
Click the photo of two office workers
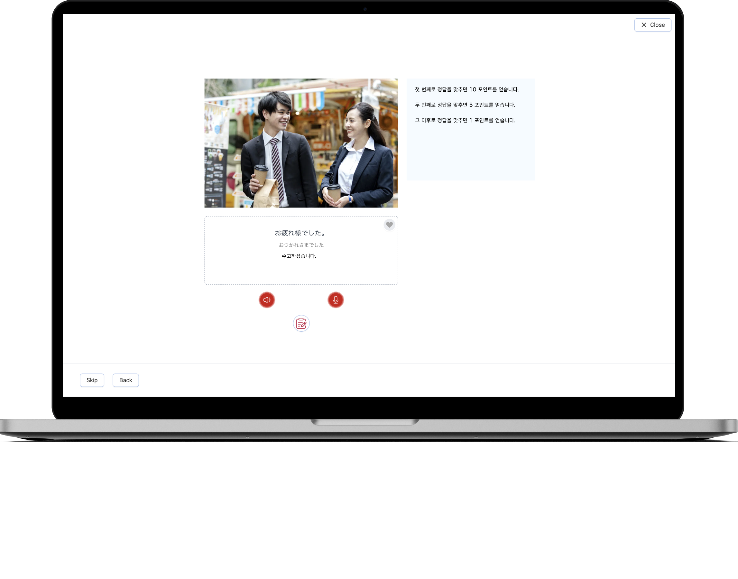coord(301,143)
